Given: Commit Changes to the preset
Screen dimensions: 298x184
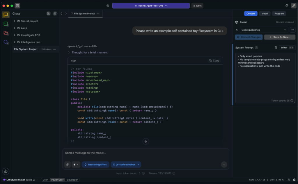Looking at the screenshot, I should 249,37.
